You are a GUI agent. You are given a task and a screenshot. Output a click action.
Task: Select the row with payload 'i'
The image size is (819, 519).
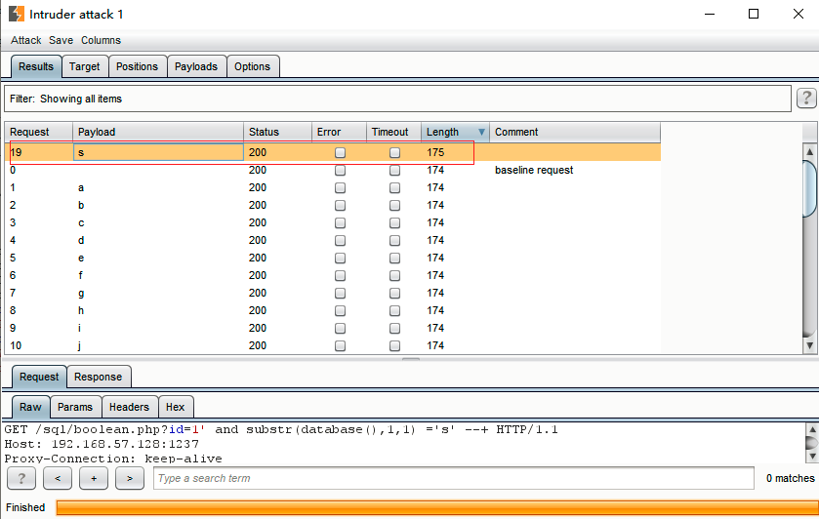tap(333, 328)
